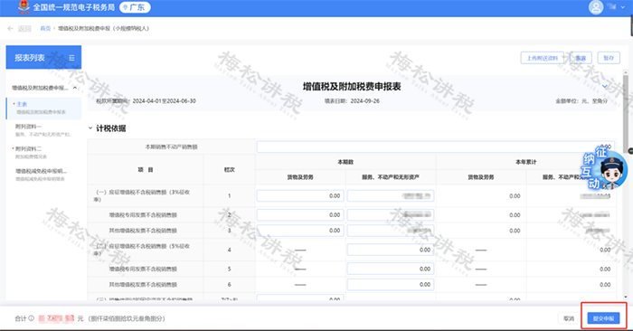633x331 pixels.
Task: Toggle the 报表列表 menu collapse icon
Action: tap(71, 58)
